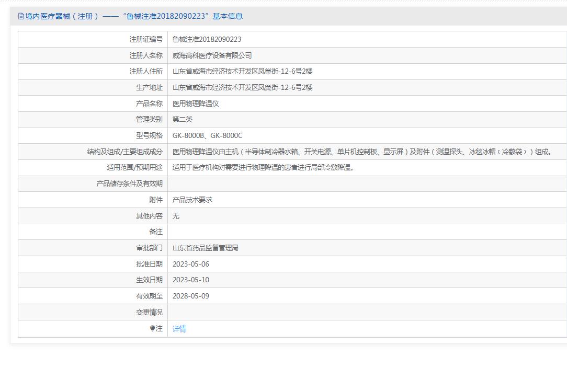Click the 结构及组成/主要组成成分 label
The height and width of the screenshot is (368, 567).
(x=125, y=152)
